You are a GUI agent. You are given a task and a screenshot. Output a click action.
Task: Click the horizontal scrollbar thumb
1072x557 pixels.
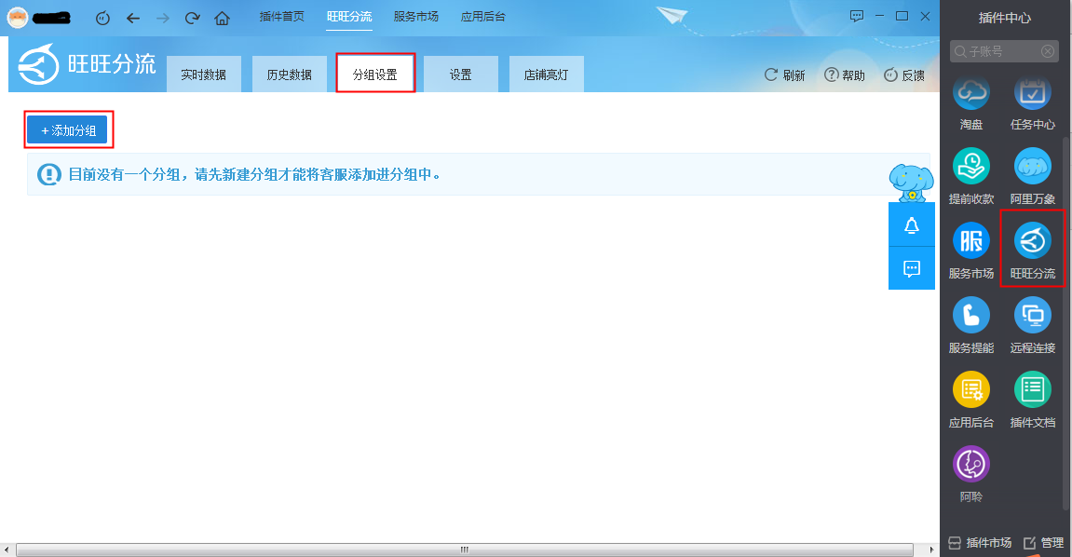(x=465, y=550)
